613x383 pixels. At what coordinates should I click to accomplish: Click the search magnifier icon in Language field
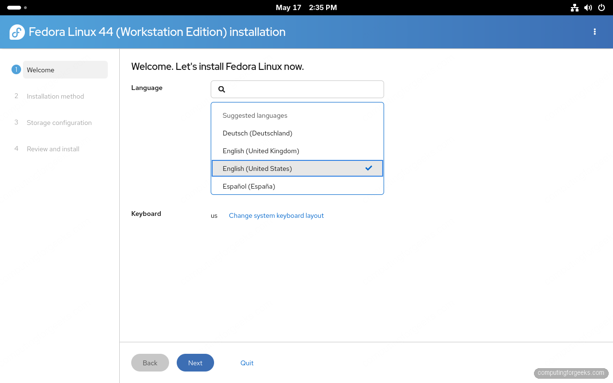[x=222, y=89]
